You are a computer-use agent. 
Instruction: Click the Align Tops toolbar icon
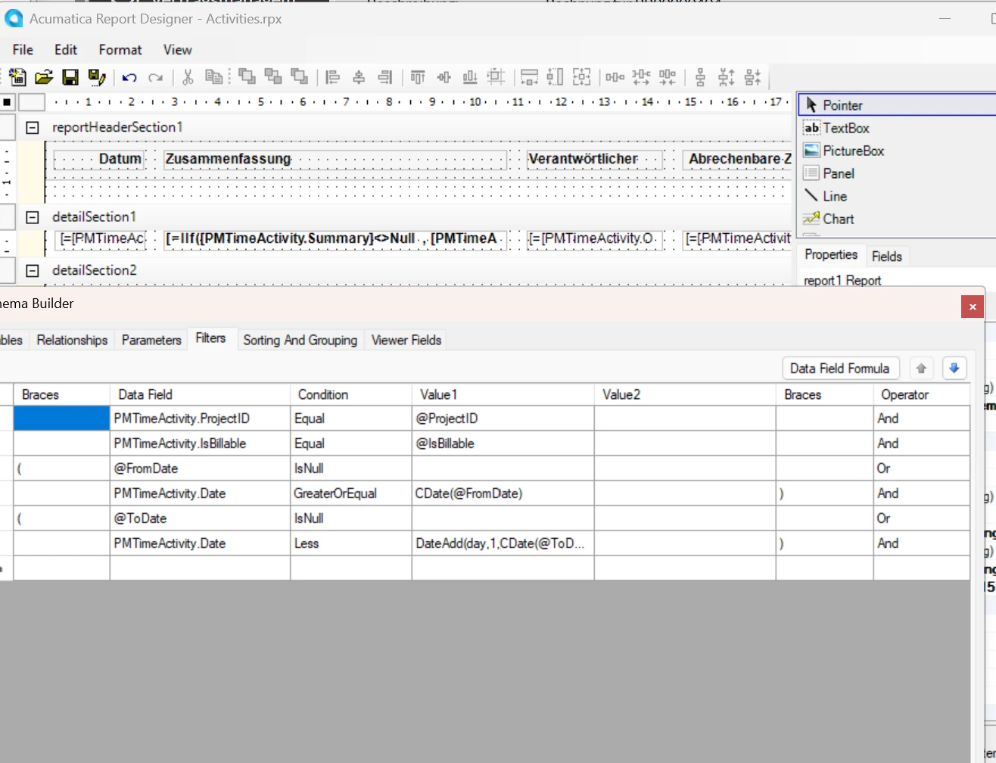(418, 76)
